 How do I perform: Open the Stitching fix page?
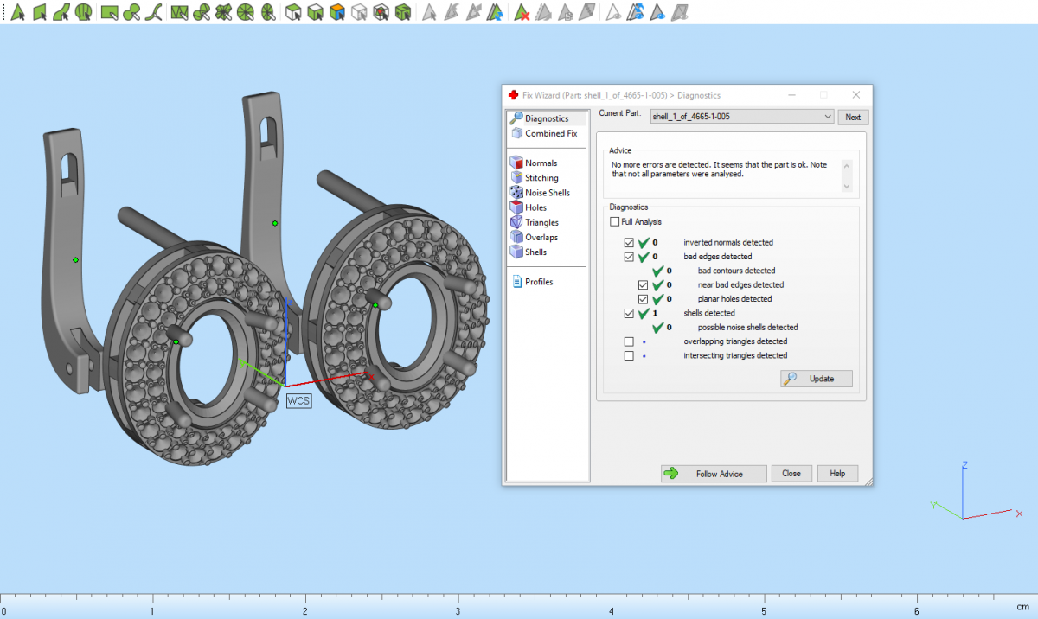[x=541, y=178]
